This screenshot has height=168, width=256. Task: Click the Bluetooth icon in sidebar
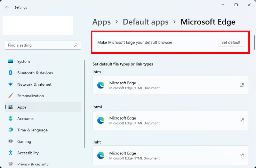pos(11,72)
